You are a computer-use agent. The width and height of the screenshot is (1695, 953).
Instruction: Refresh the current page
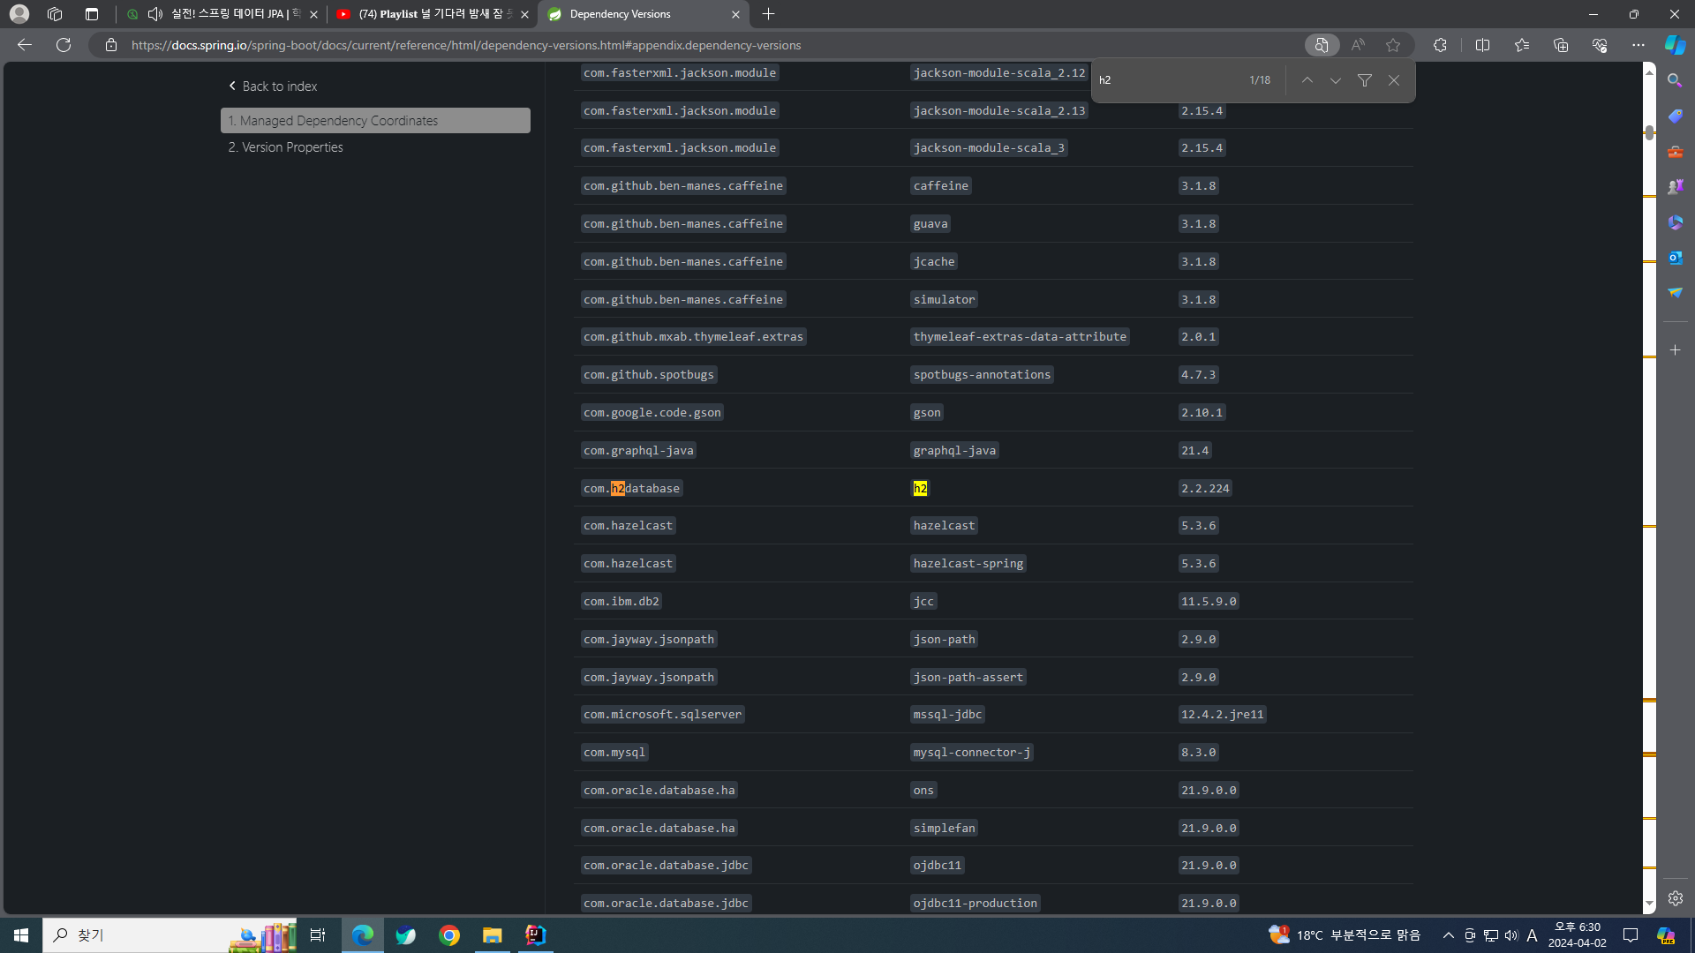pyautogui.click(x=64, y=45)
